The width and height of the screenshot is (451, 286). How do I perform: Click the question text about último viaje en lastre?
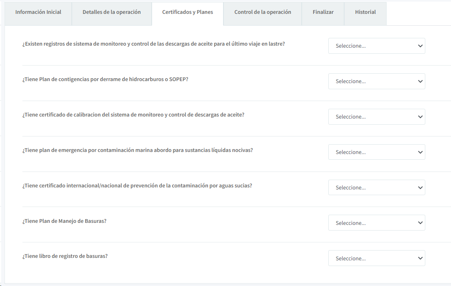tap(153, 44)
